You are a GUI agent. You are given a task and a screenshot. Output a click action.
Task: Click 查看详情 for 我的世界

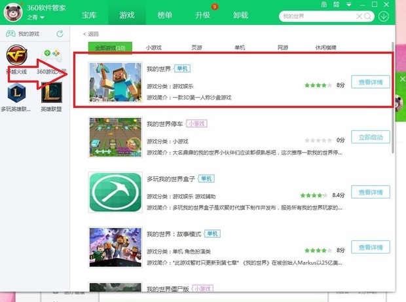pos(371,82)
